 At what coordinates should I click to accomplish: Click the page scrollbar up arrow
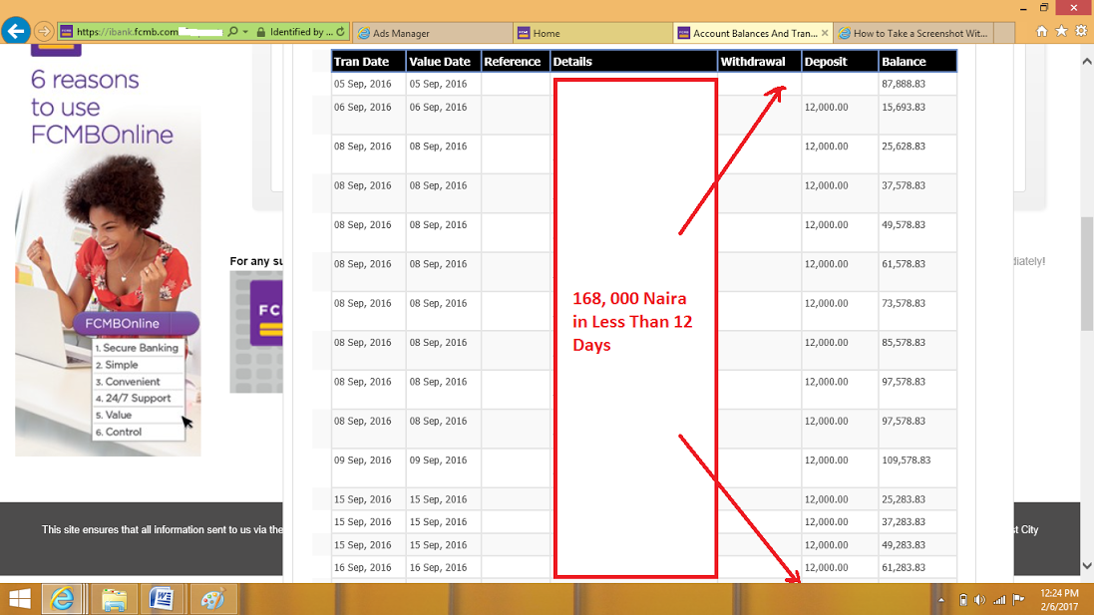click(x=1087, y=62)
